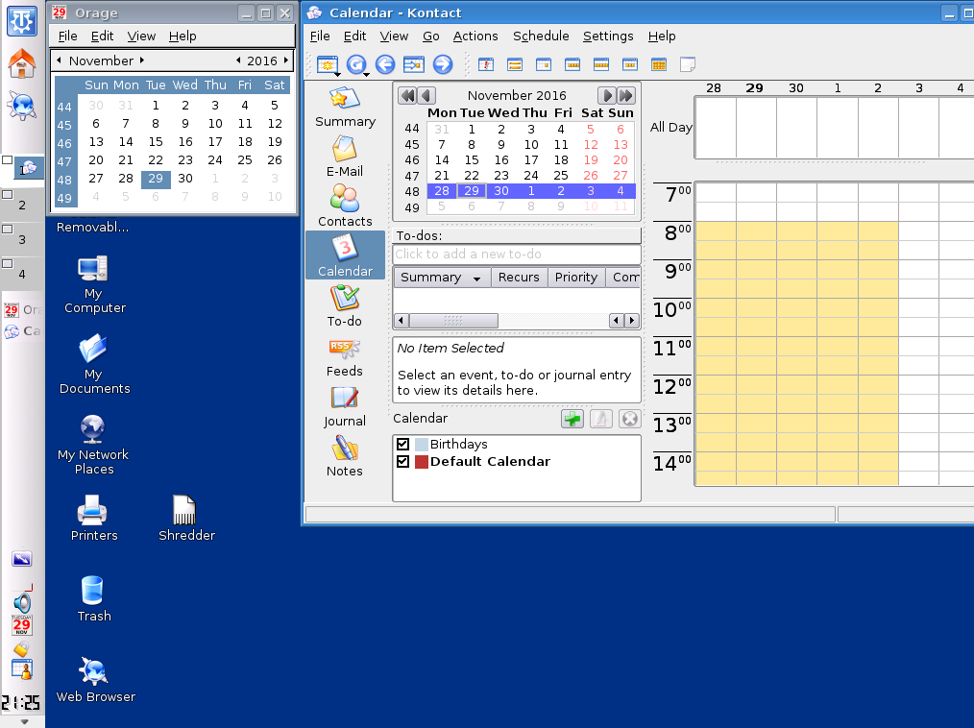
Task: Switch to virtual desktop 3 in pager
Action: 22,238
